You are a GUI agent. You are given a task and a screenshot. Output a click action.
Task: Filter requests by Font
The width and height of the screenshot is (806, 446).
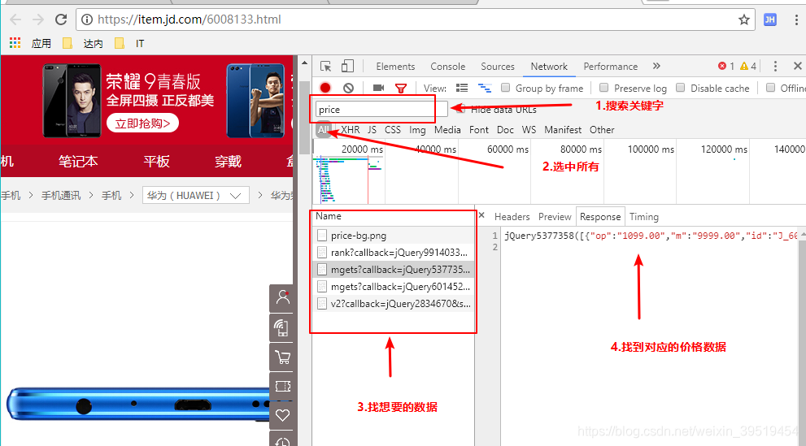coord(478,130)
